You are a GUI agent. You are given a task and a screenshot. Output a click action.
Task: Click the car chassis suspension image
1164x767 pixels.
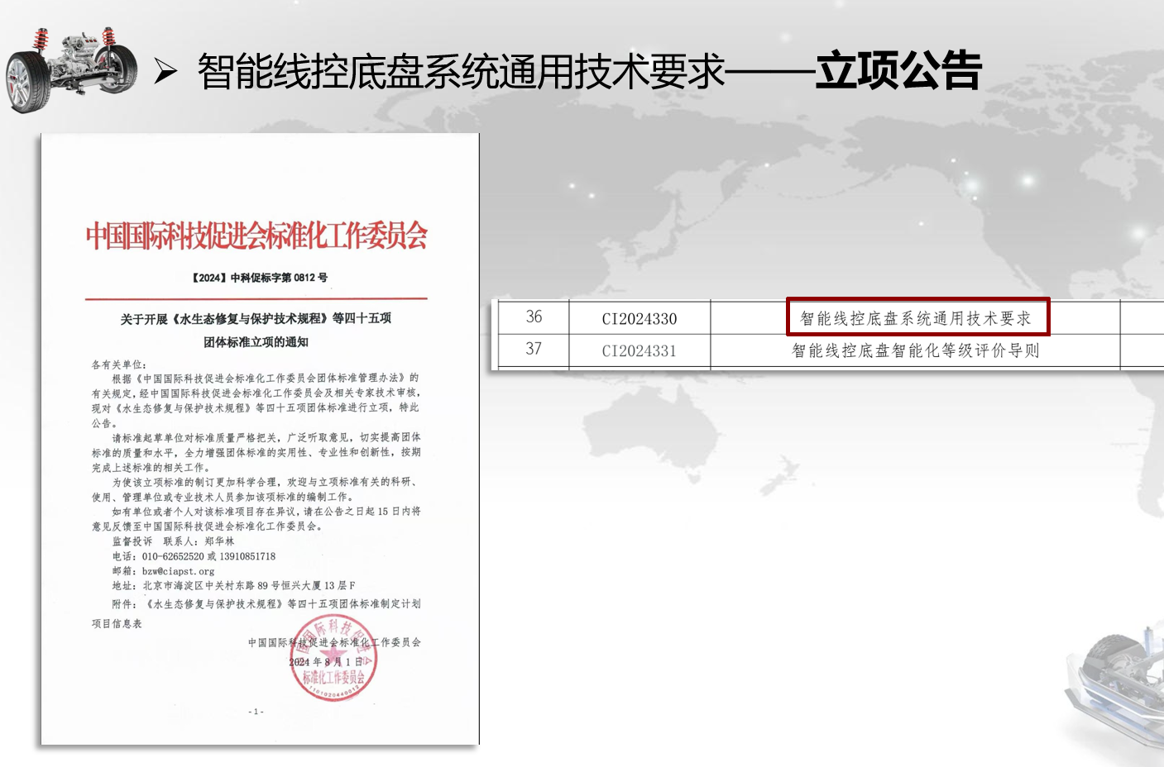(72, 69)
